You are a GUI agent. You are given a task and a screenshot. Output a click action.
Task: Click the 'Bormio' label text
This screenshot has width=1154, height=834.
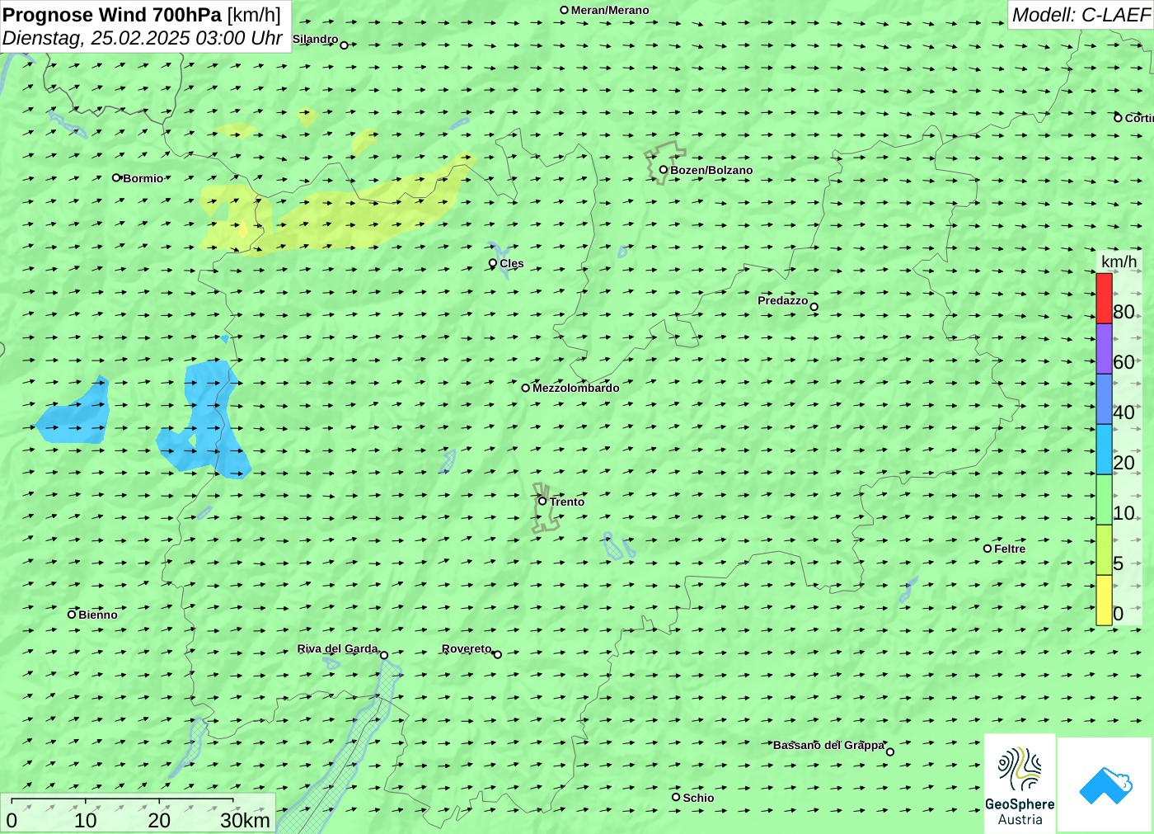[143, 178]
